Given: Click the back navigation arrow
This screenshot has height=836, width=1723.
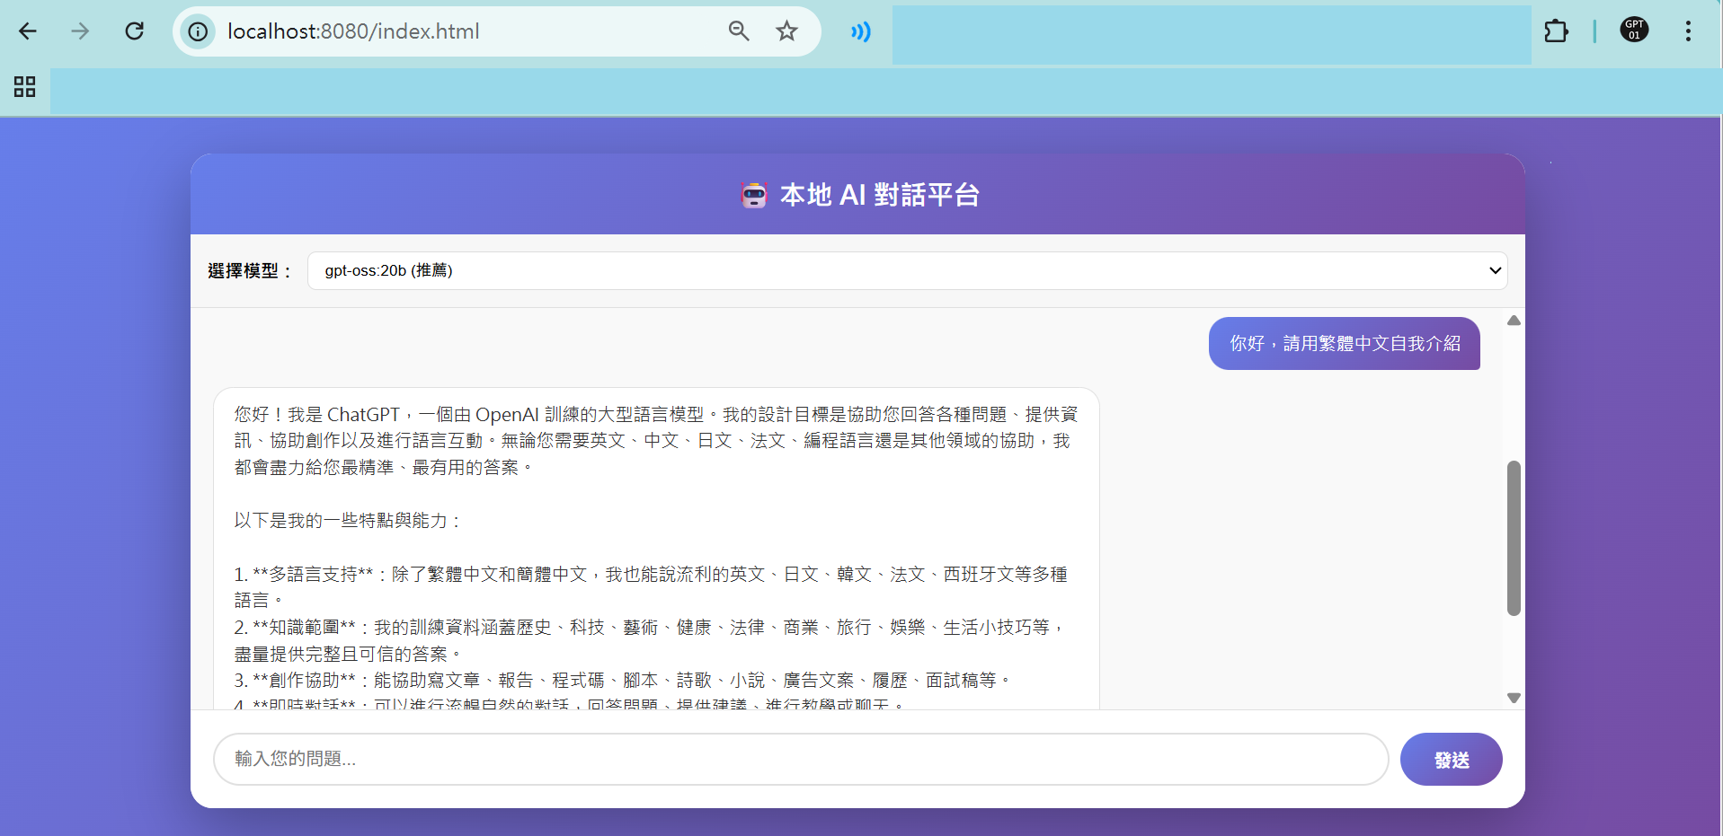Looking at the screenshot, I should coord(28,31).
